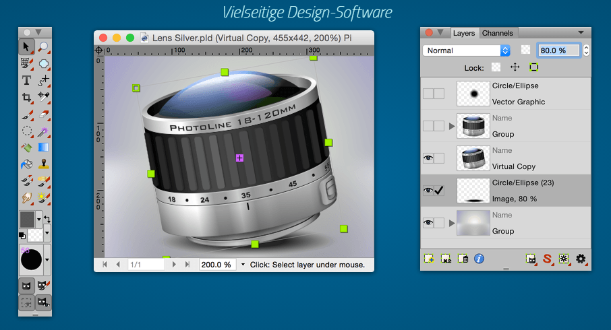611x330 pixels.
Task: Toggle lock position move icon
Action: tap(515, 67)
